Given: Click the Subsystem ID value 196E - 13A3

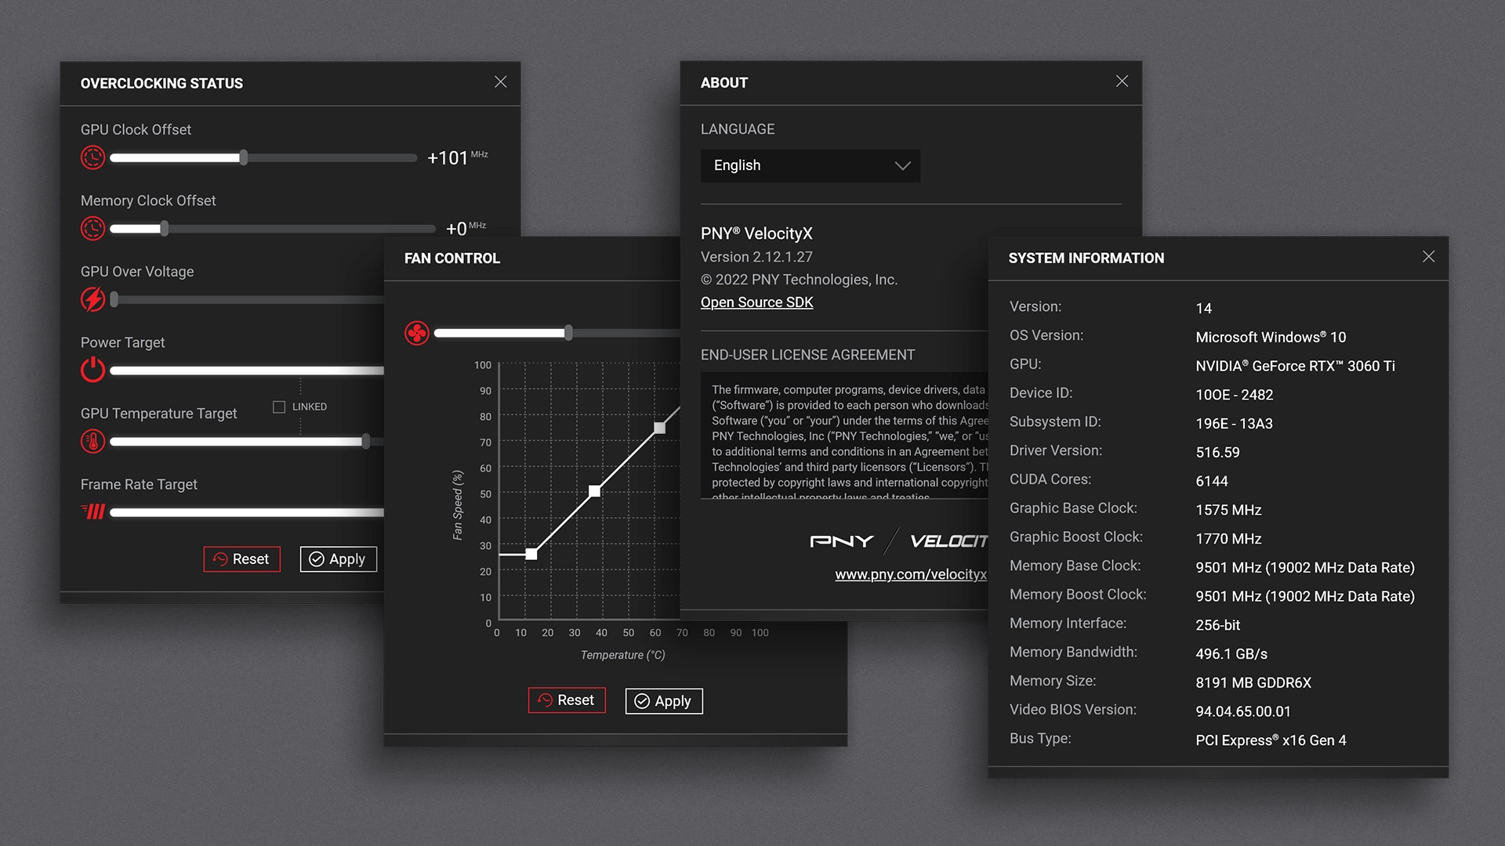Looking at the screenshot, I should pos(1234,424).
